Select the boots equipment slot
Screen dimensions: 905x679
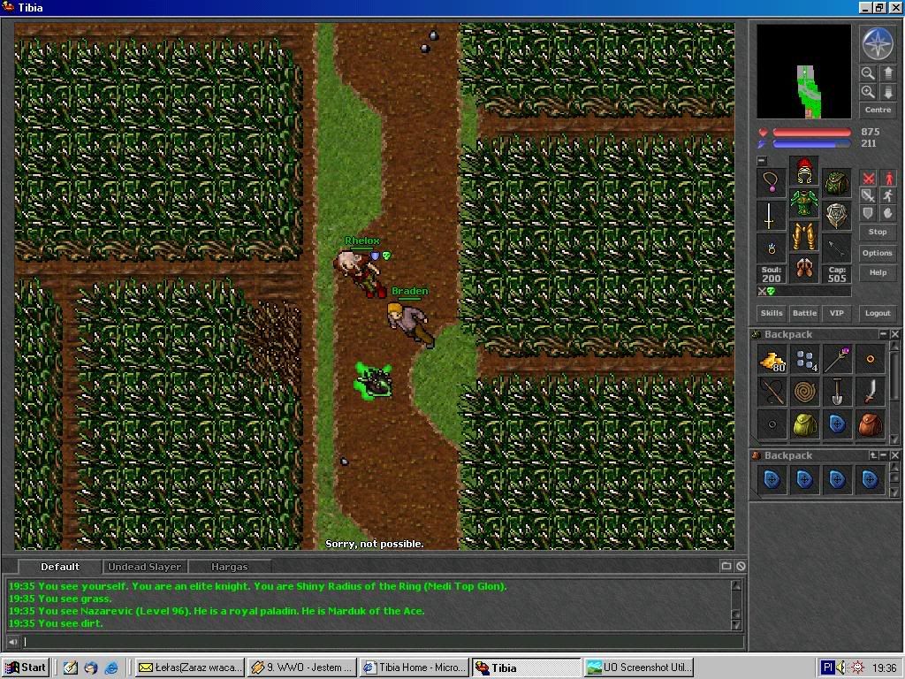click(804, 269)
